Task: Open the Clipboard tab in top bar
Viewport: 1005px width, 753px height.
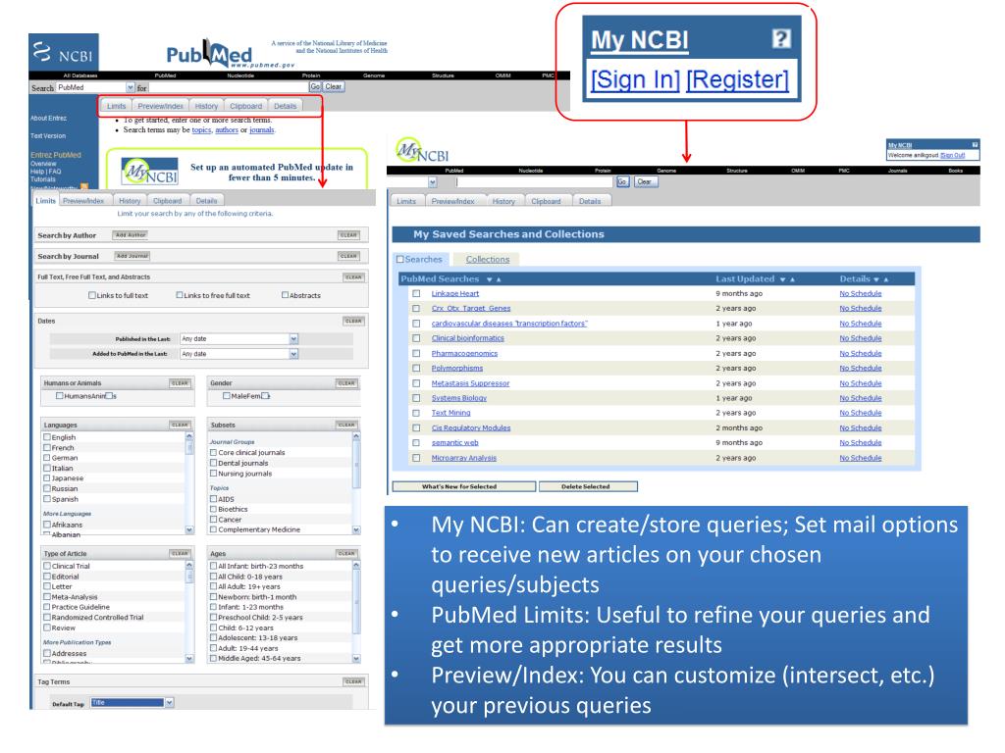Action: pos(246,106)
